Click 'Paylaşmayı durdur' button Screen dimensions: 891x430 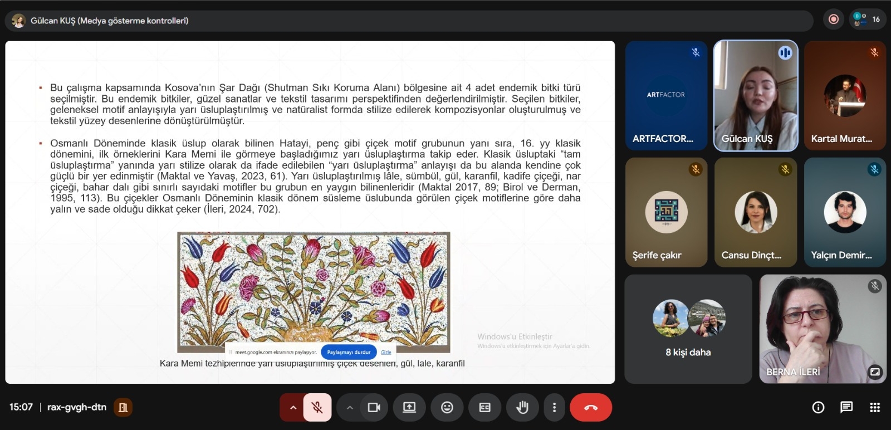(x=349, y=352)
